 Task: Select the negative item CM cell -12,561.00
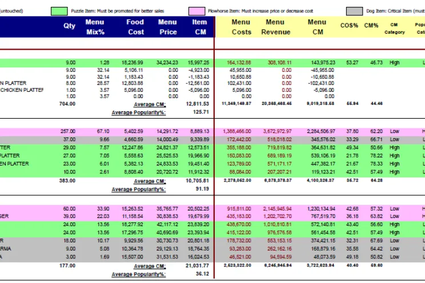tap(197, 83)
